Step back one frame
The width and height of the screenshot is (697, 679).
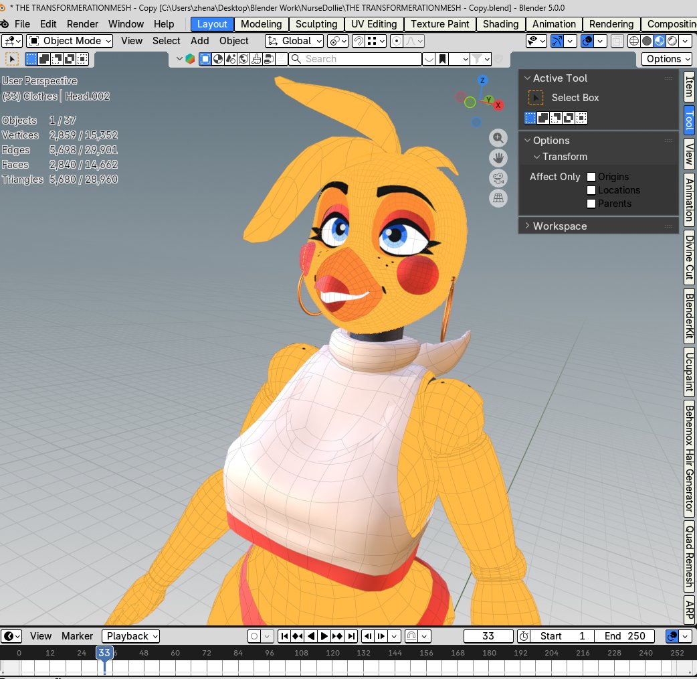[368, 636]
